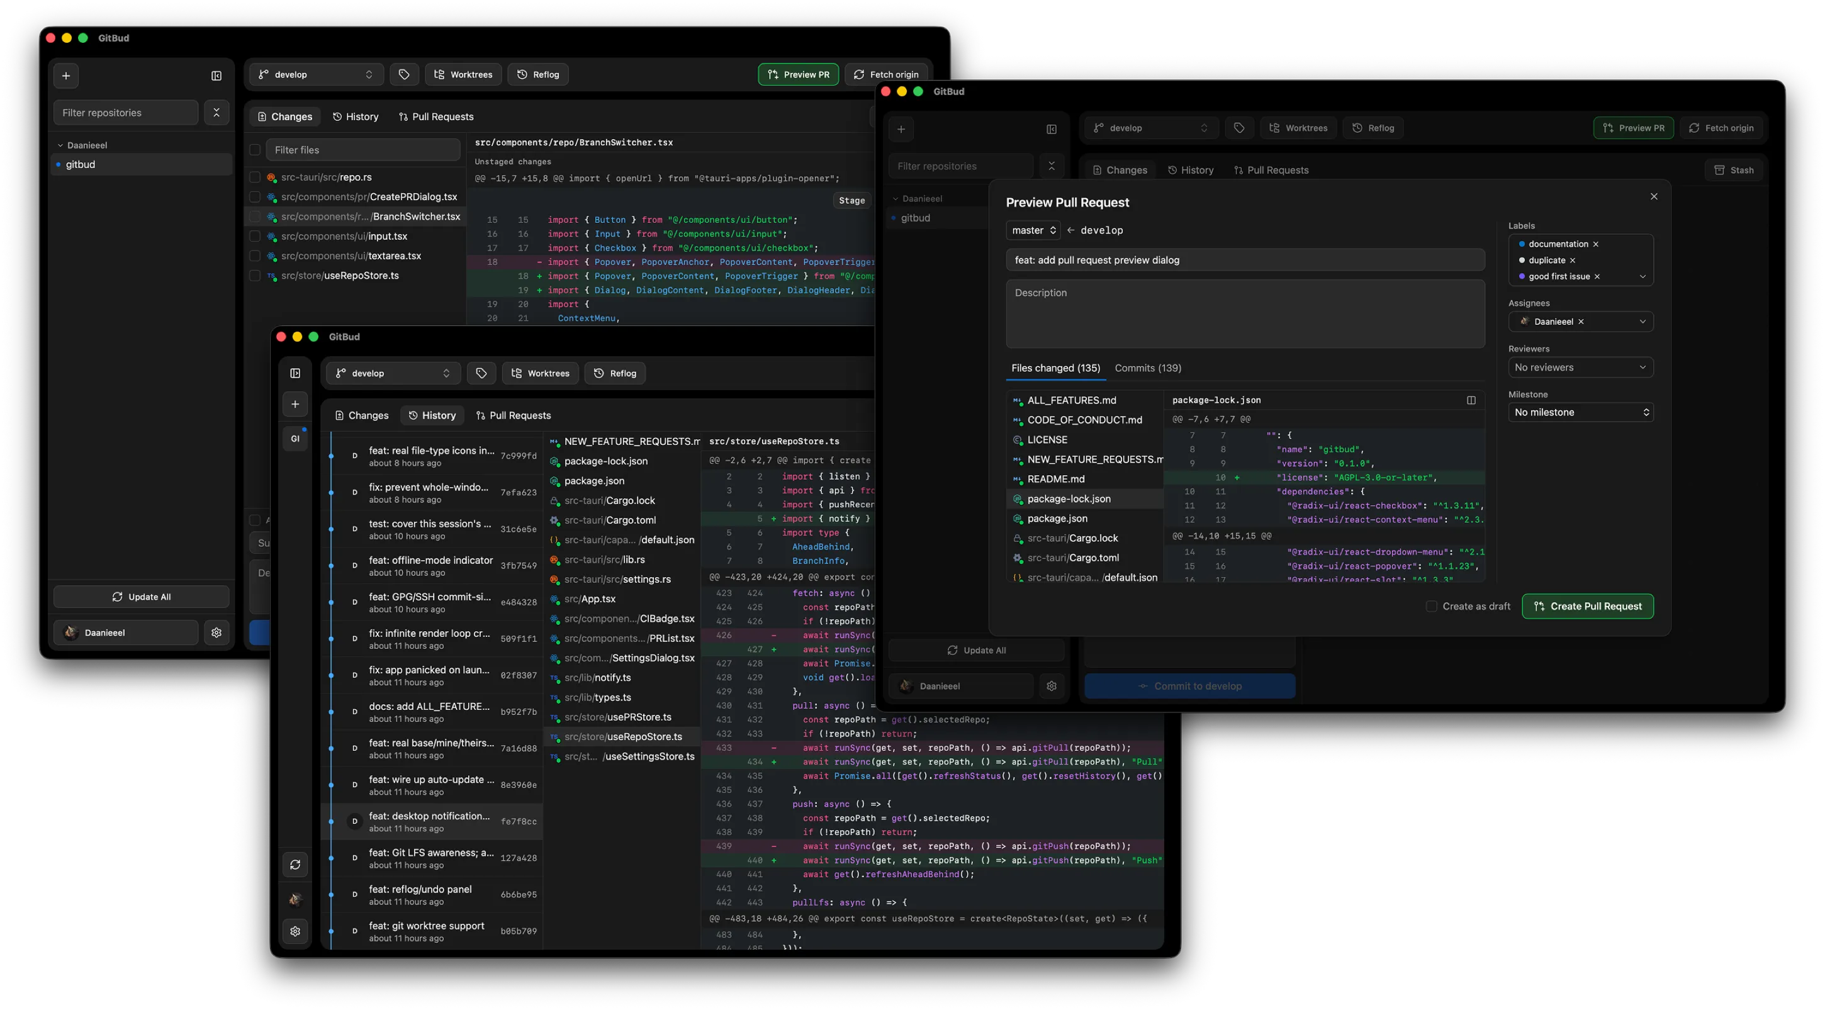Remove Daanieeel from the assignees
Screen dimensions: 1825x1010
pos(1581,322)
